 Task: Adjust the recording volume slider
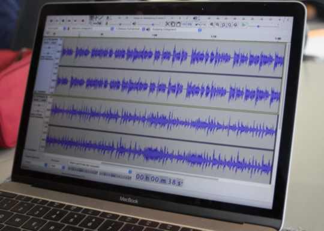[120, 24]
